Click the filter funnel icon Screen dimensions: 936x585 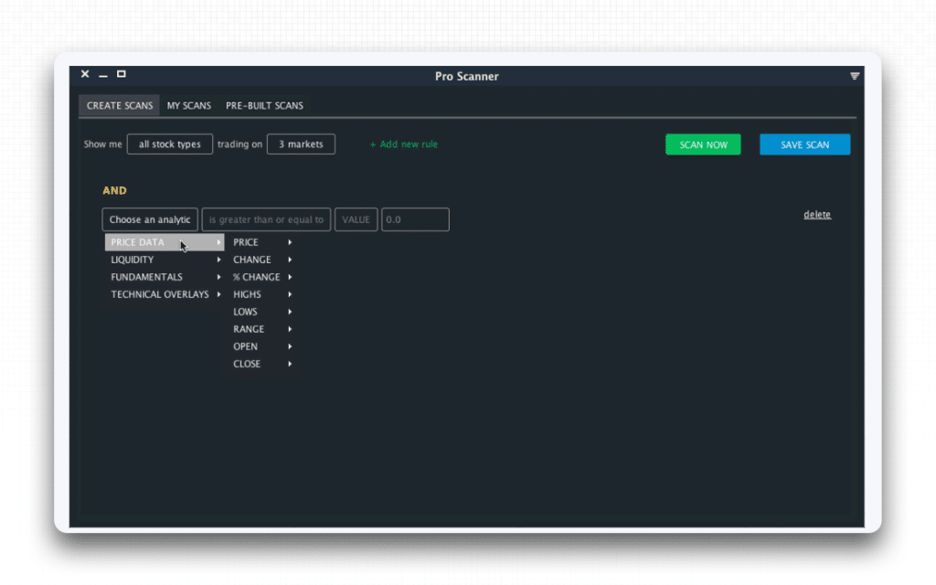tap(854, 76)
